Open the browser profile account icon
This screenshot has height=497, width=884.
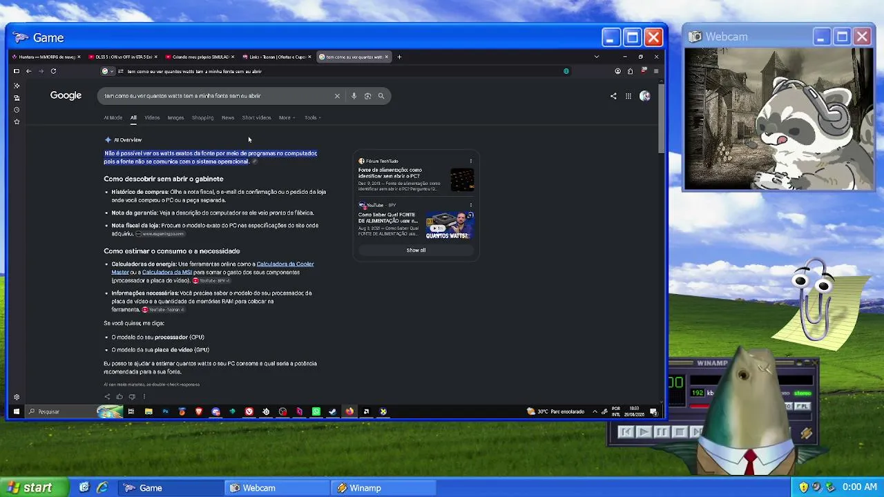(x=617, y=71)
